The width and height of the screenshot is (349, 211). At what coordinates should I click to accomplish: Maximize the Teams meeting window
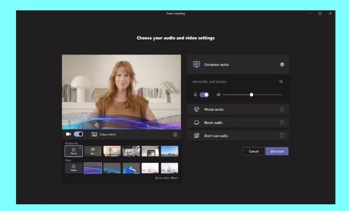(x=320, y=13)
